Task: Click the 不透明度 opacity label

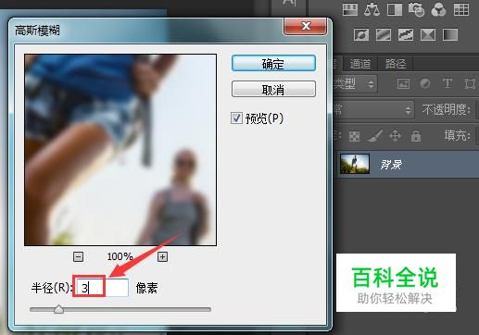Action: pyautogui.click(x=447, y=109)
